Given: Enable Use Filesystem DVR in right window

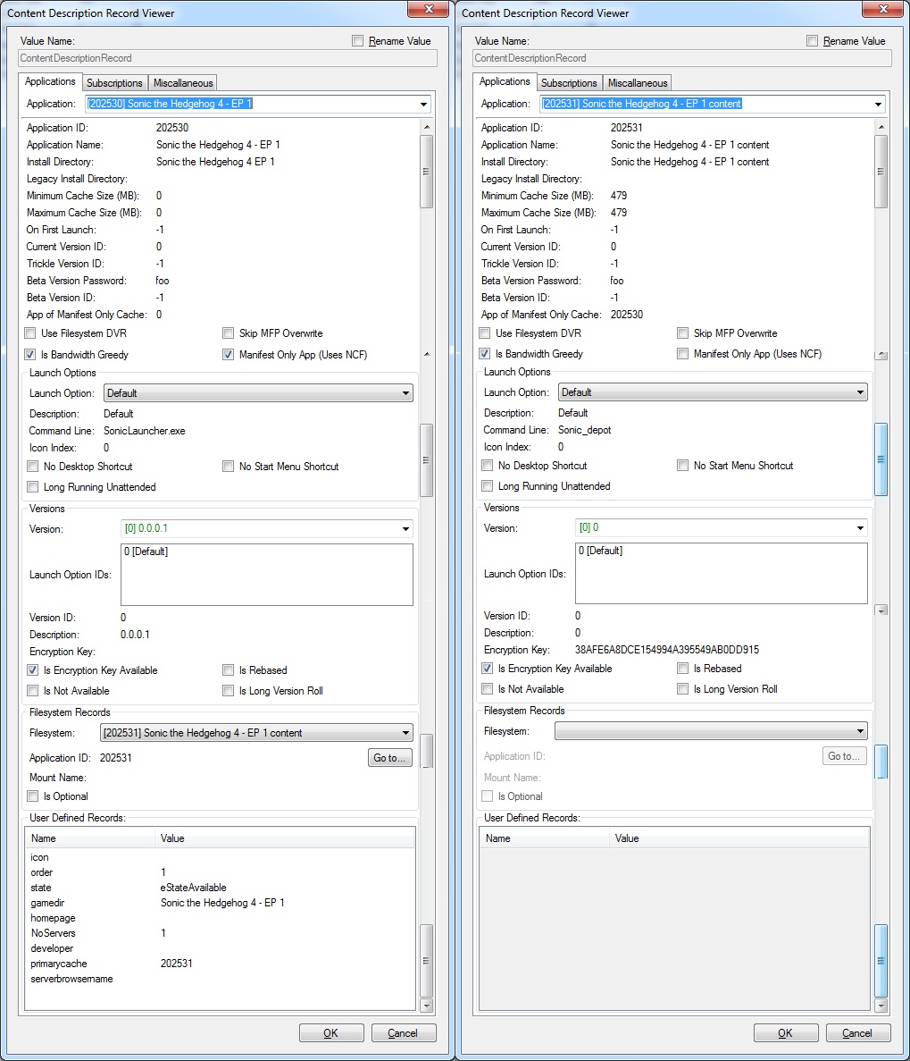Looking at the screenshot, I should [x=485, y=333].
